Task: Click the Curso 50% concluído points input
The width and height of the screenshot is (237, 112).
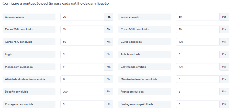Action: 198,29
